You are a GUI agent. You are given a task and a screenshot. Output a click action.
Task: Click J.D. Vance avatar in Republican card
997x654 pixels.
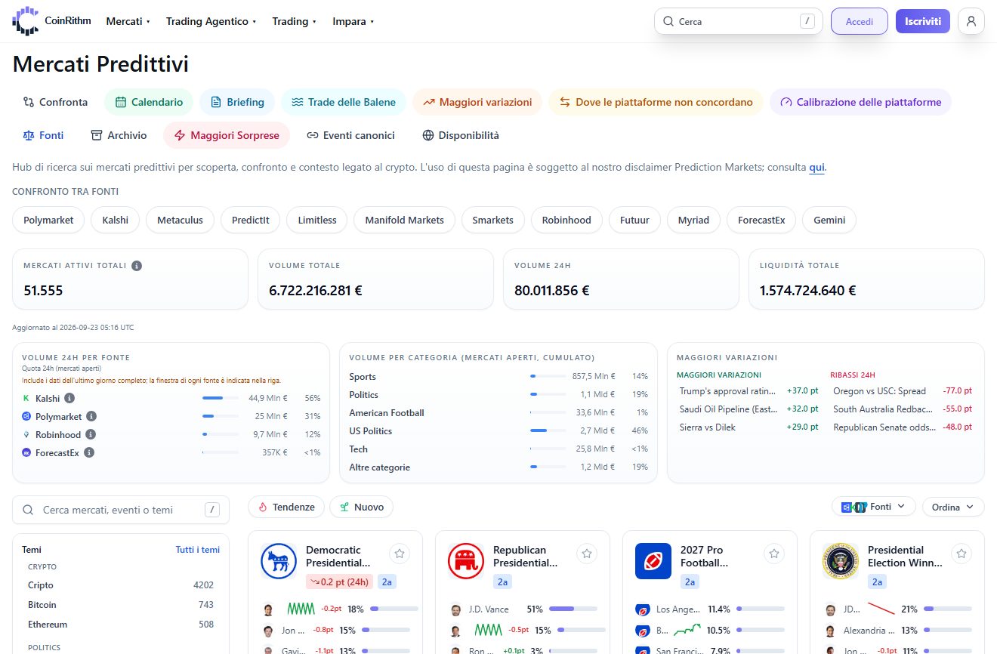455,609
